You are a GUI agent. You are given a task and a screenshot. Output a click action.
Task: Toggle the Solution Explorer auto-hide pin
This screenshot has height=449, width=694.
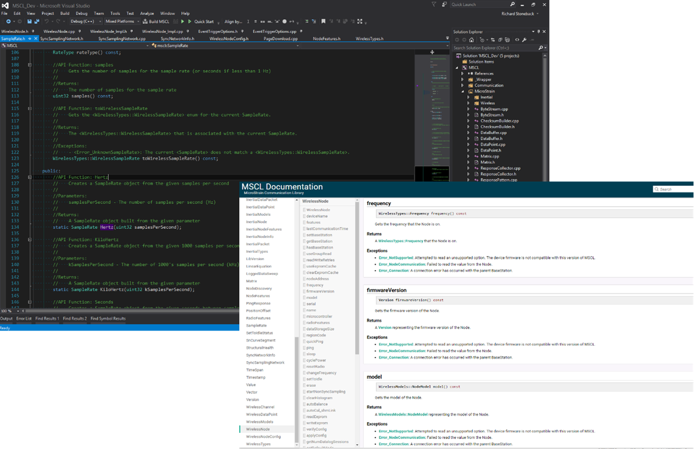(x=538, y=32)
